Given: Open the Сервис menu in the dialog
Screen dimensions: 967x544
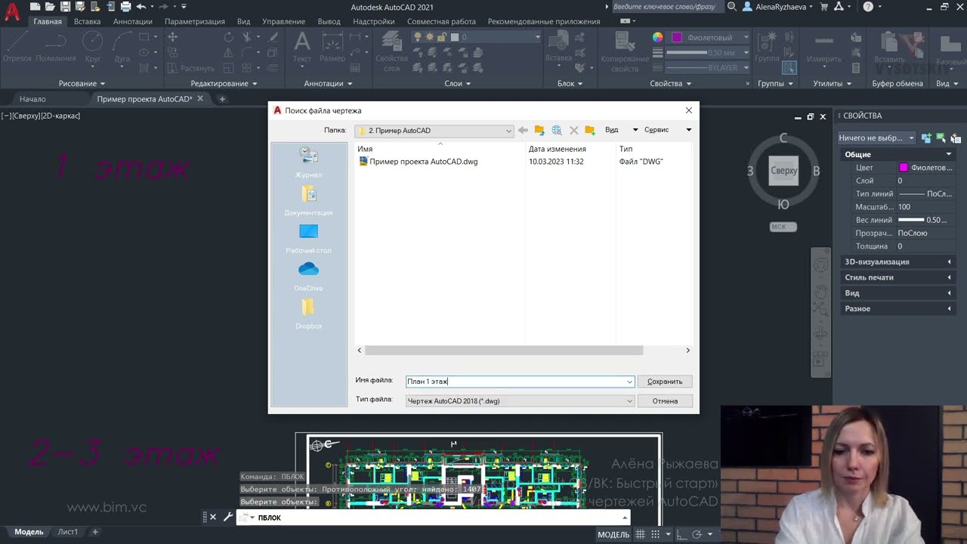Looking at the screenshot, I should (668, 130).
